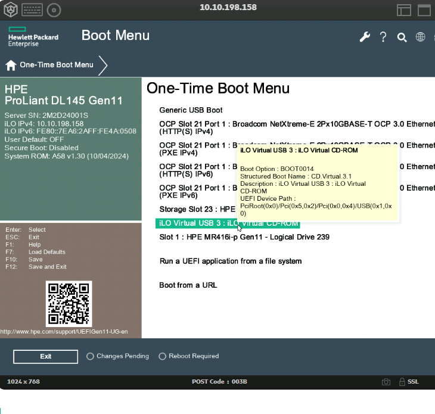Viewport: 435px width, 414px height.
Task: Open the virtual keyboard icon
Action: 32,10
